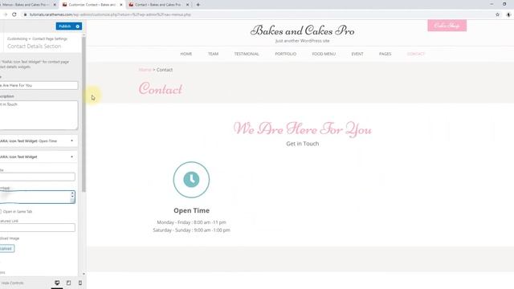Switch to Customize: Contact browser tab
514x289 pixels.
tap(92, 5)
